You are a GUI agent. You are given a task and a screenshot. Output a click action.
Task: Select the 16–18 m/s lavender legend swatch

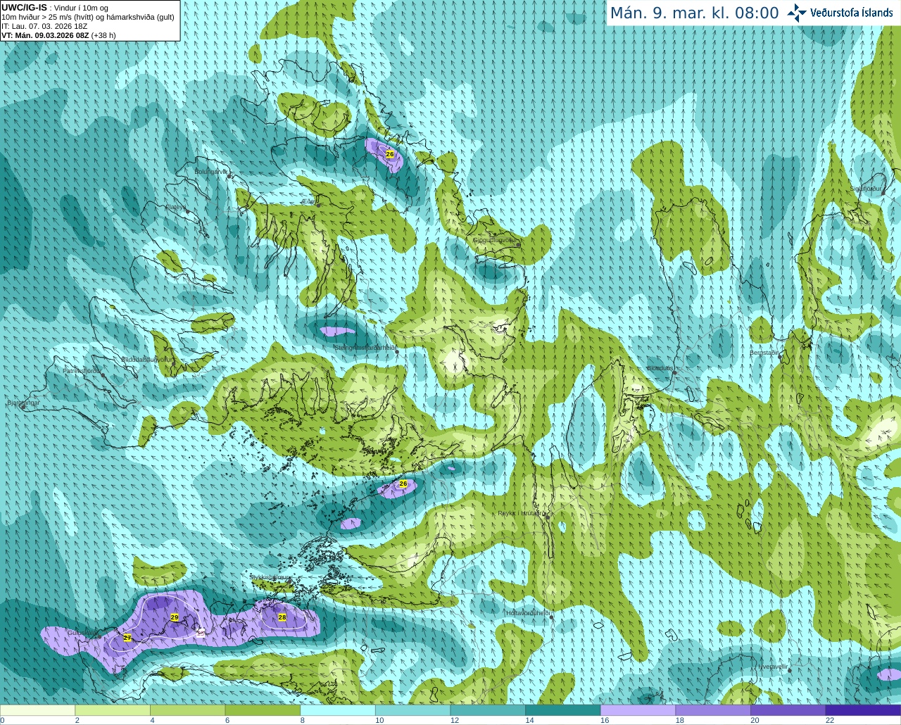tap(638, 710)
